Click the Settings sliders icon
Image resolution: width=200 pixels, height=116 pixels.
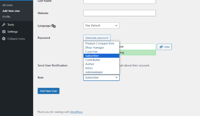4,32
